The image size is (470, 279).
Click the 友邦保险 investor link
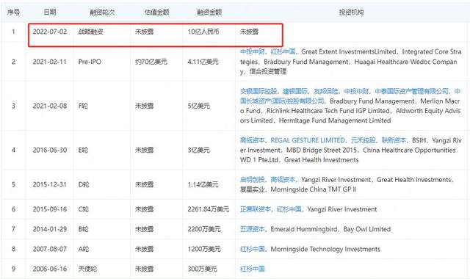pyautogui.click(x=326, y=91)
